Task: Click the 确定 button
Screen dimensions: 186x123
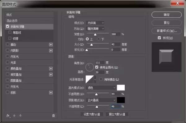Action: coord(166,15)
